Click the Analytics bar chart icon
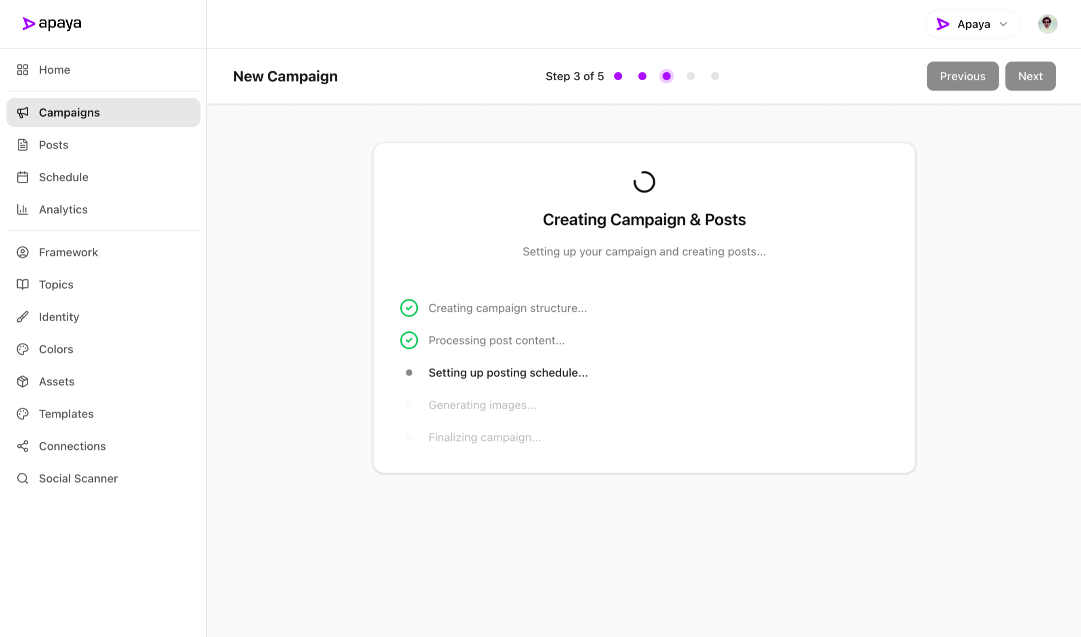This screenshot has height=637, width=1081. (22, 210)
